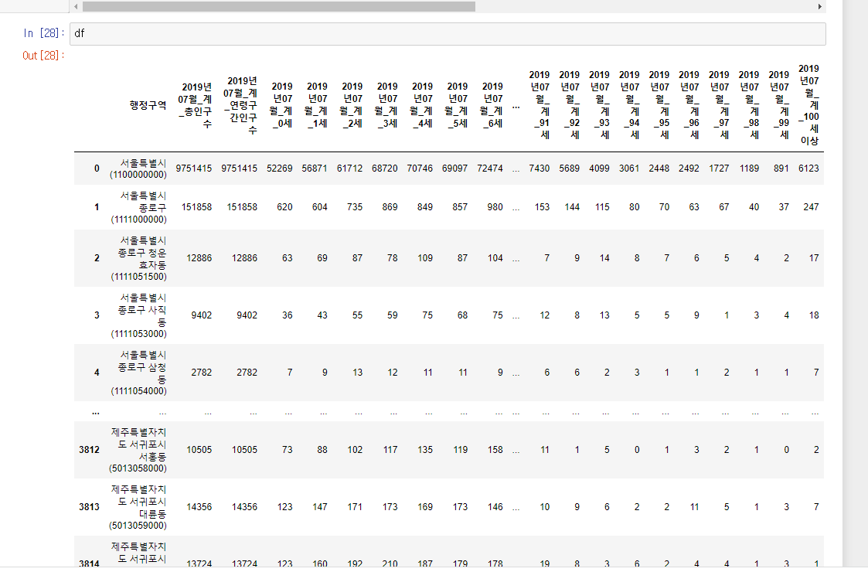
Task: Click the 서울특별시 (1100000000) cell
Action: click(138, 169)
